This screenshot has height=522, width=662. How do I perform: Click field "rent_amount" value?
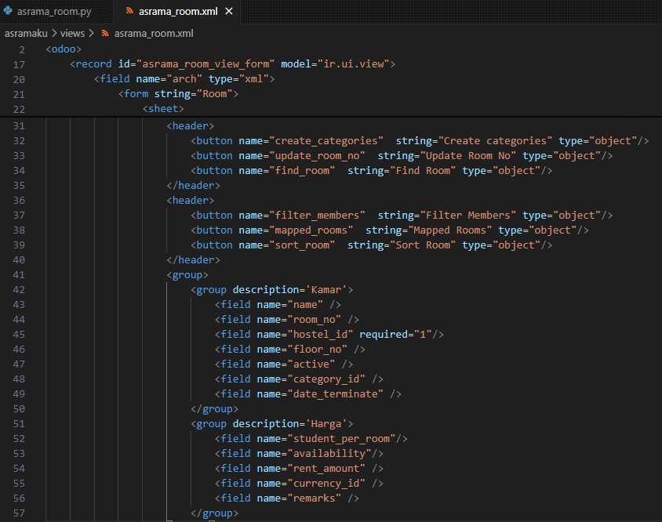(x=326, y=469)
